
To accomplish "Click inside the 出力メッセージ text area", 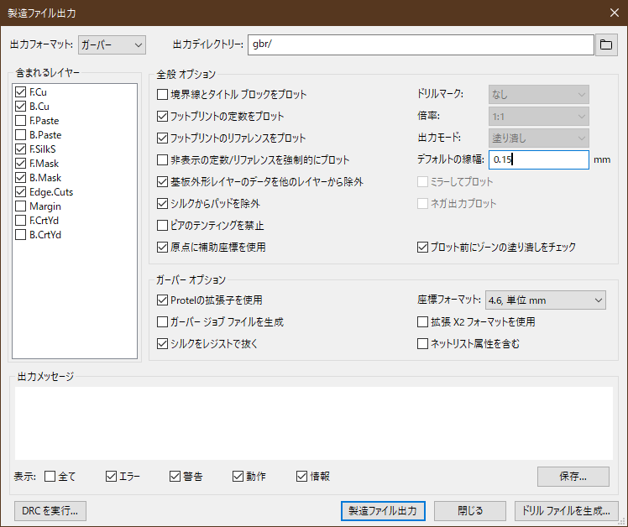I will [314, 423].
